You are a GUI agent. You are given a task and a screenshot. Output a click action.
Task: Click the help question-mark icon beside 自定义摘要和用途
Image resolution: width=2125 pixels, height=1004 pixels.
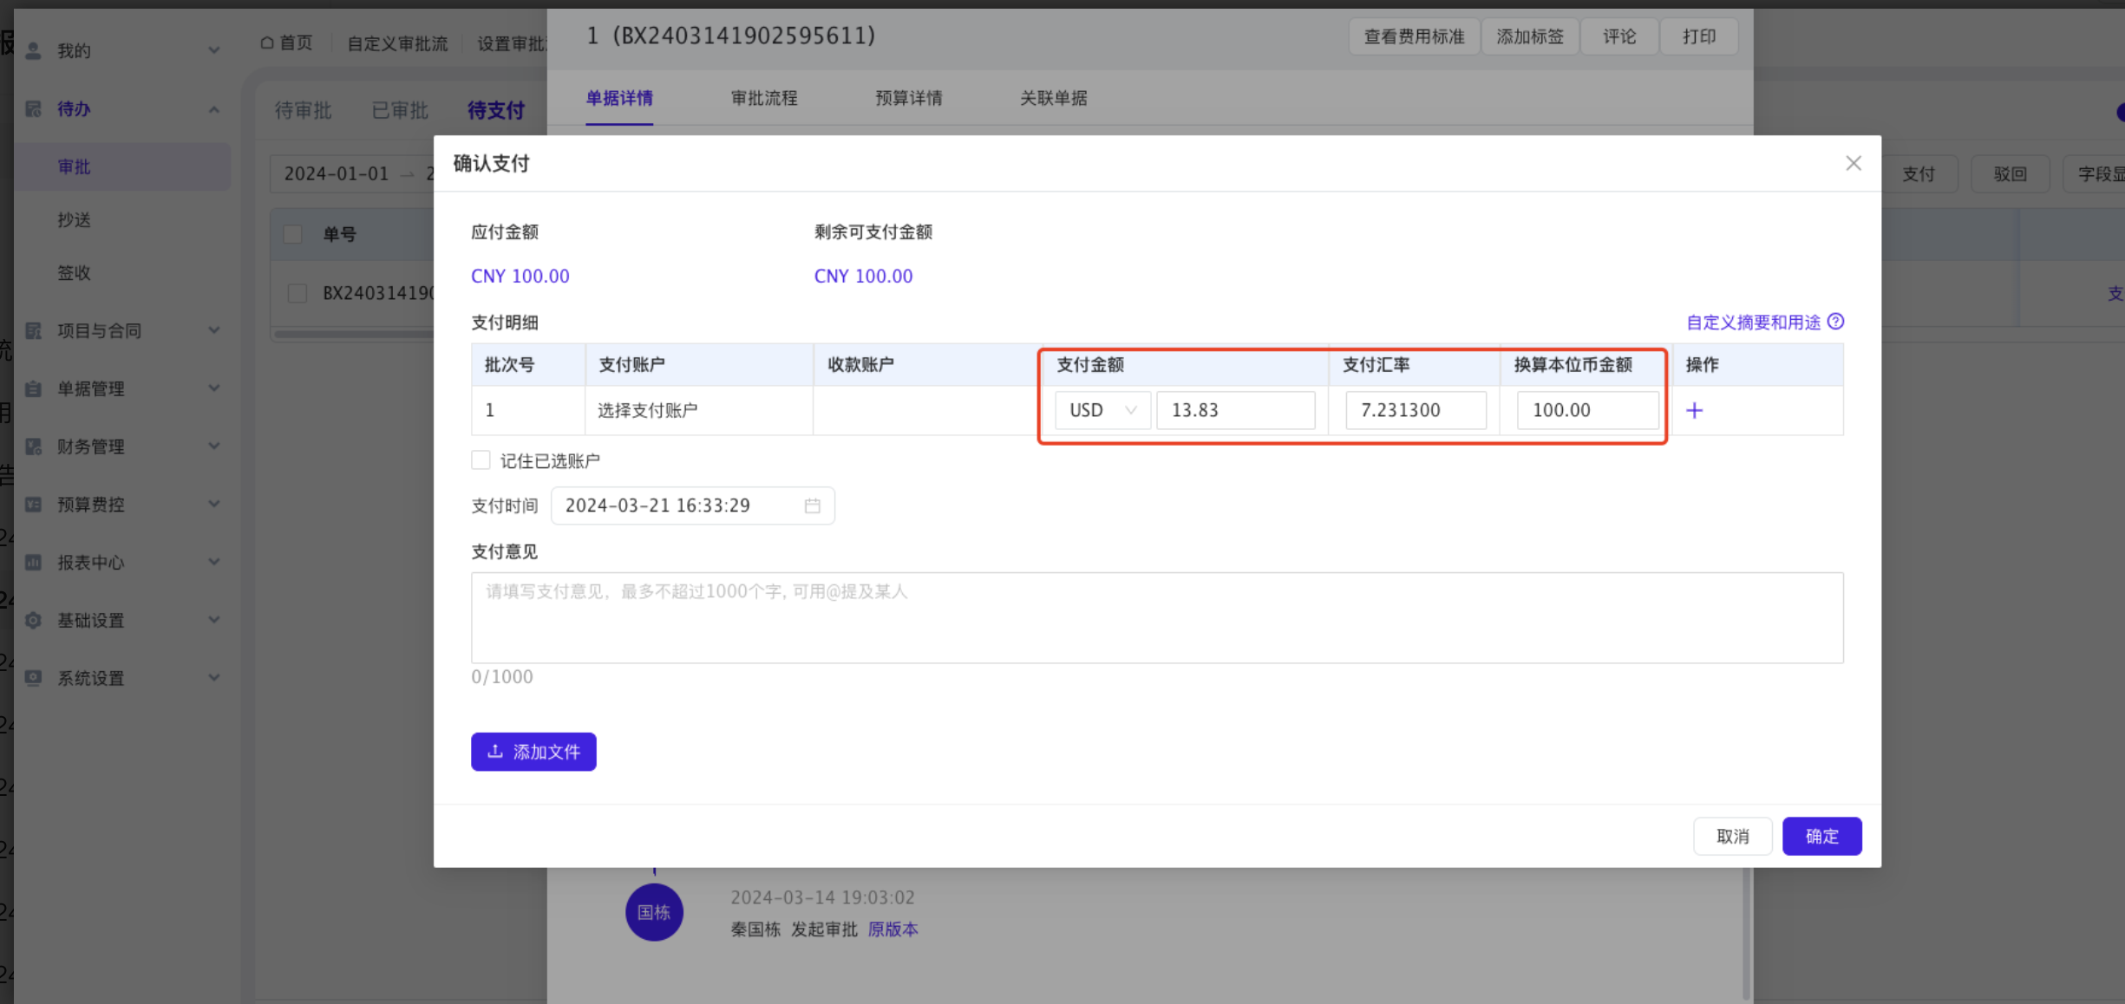coord(1836,322)
